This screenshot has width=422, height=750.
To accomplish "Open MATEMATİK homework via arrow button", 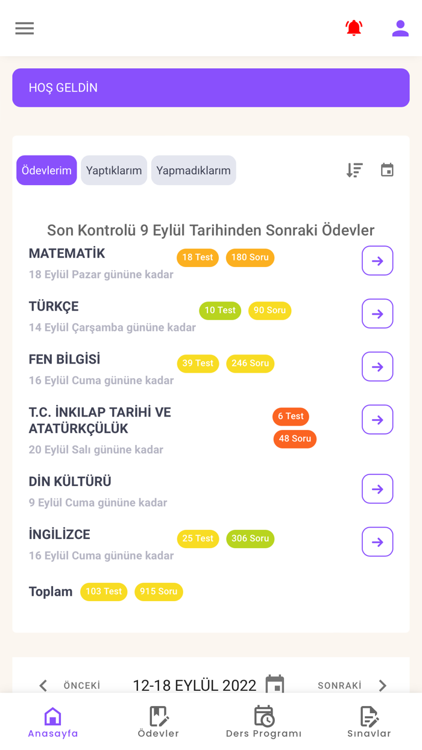I will [377, 260].
